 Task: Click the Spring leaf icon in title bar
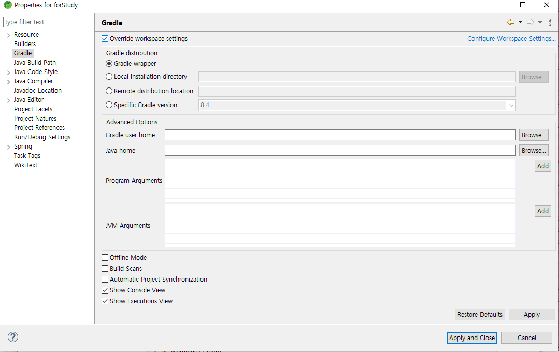coord(7,5)
